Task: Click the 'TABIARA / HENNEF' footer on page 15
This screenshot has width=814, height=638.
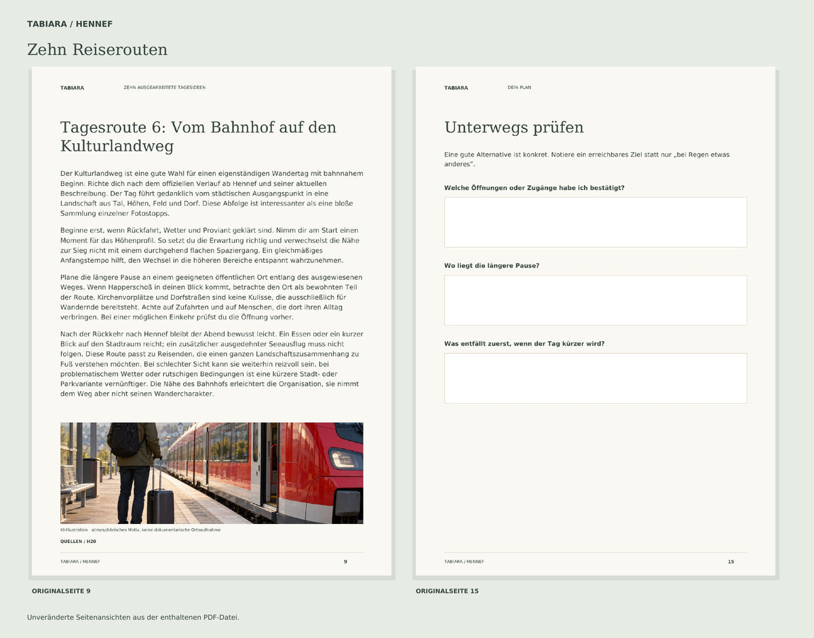Action: pos(464,562)
